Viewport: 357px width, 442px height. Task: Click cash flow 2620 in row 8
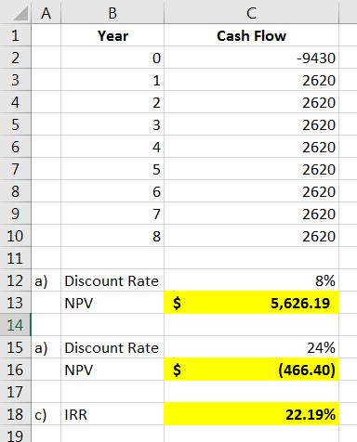point(251,191)
